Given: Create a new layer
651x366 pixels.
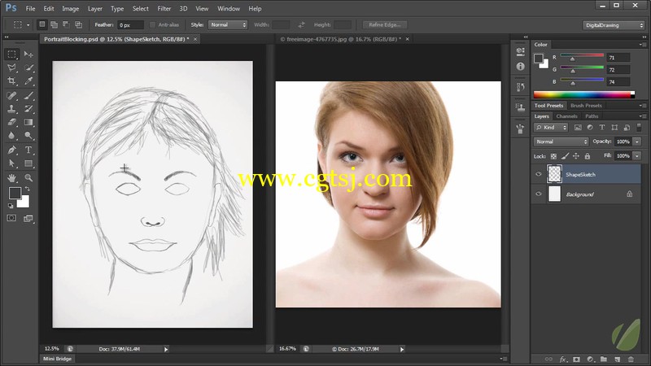Looking at the screenshot, I should point(618,359).
